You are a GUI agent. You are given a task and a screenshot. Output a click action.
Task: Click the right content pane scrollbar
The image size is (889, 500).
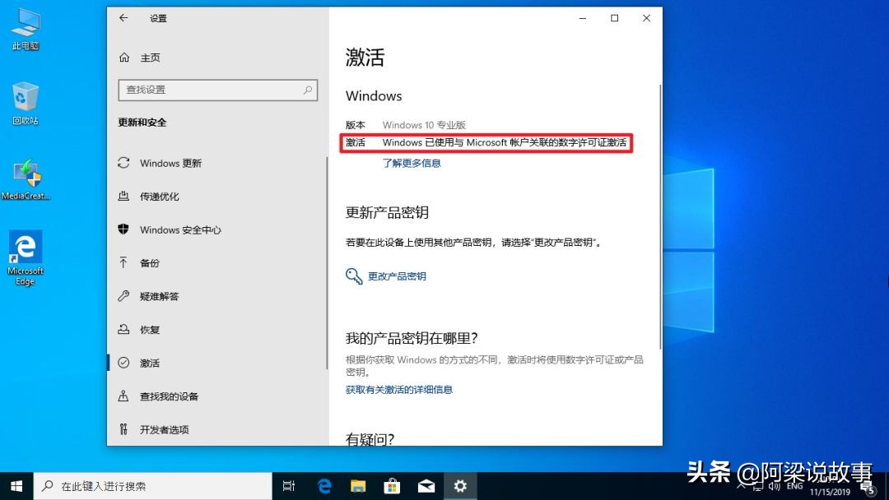660,217
